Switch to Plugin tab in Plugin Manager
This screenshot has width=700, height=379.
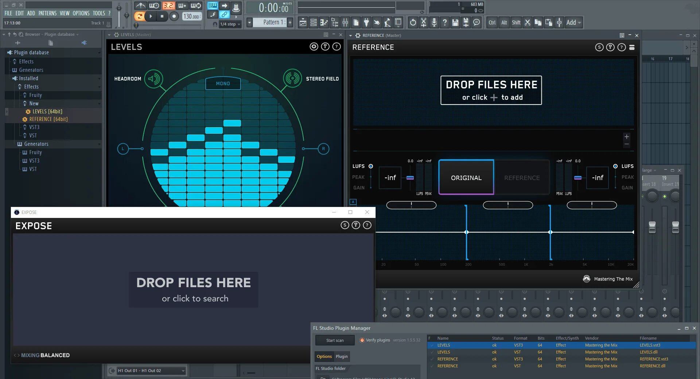click(x=342, y=356)
